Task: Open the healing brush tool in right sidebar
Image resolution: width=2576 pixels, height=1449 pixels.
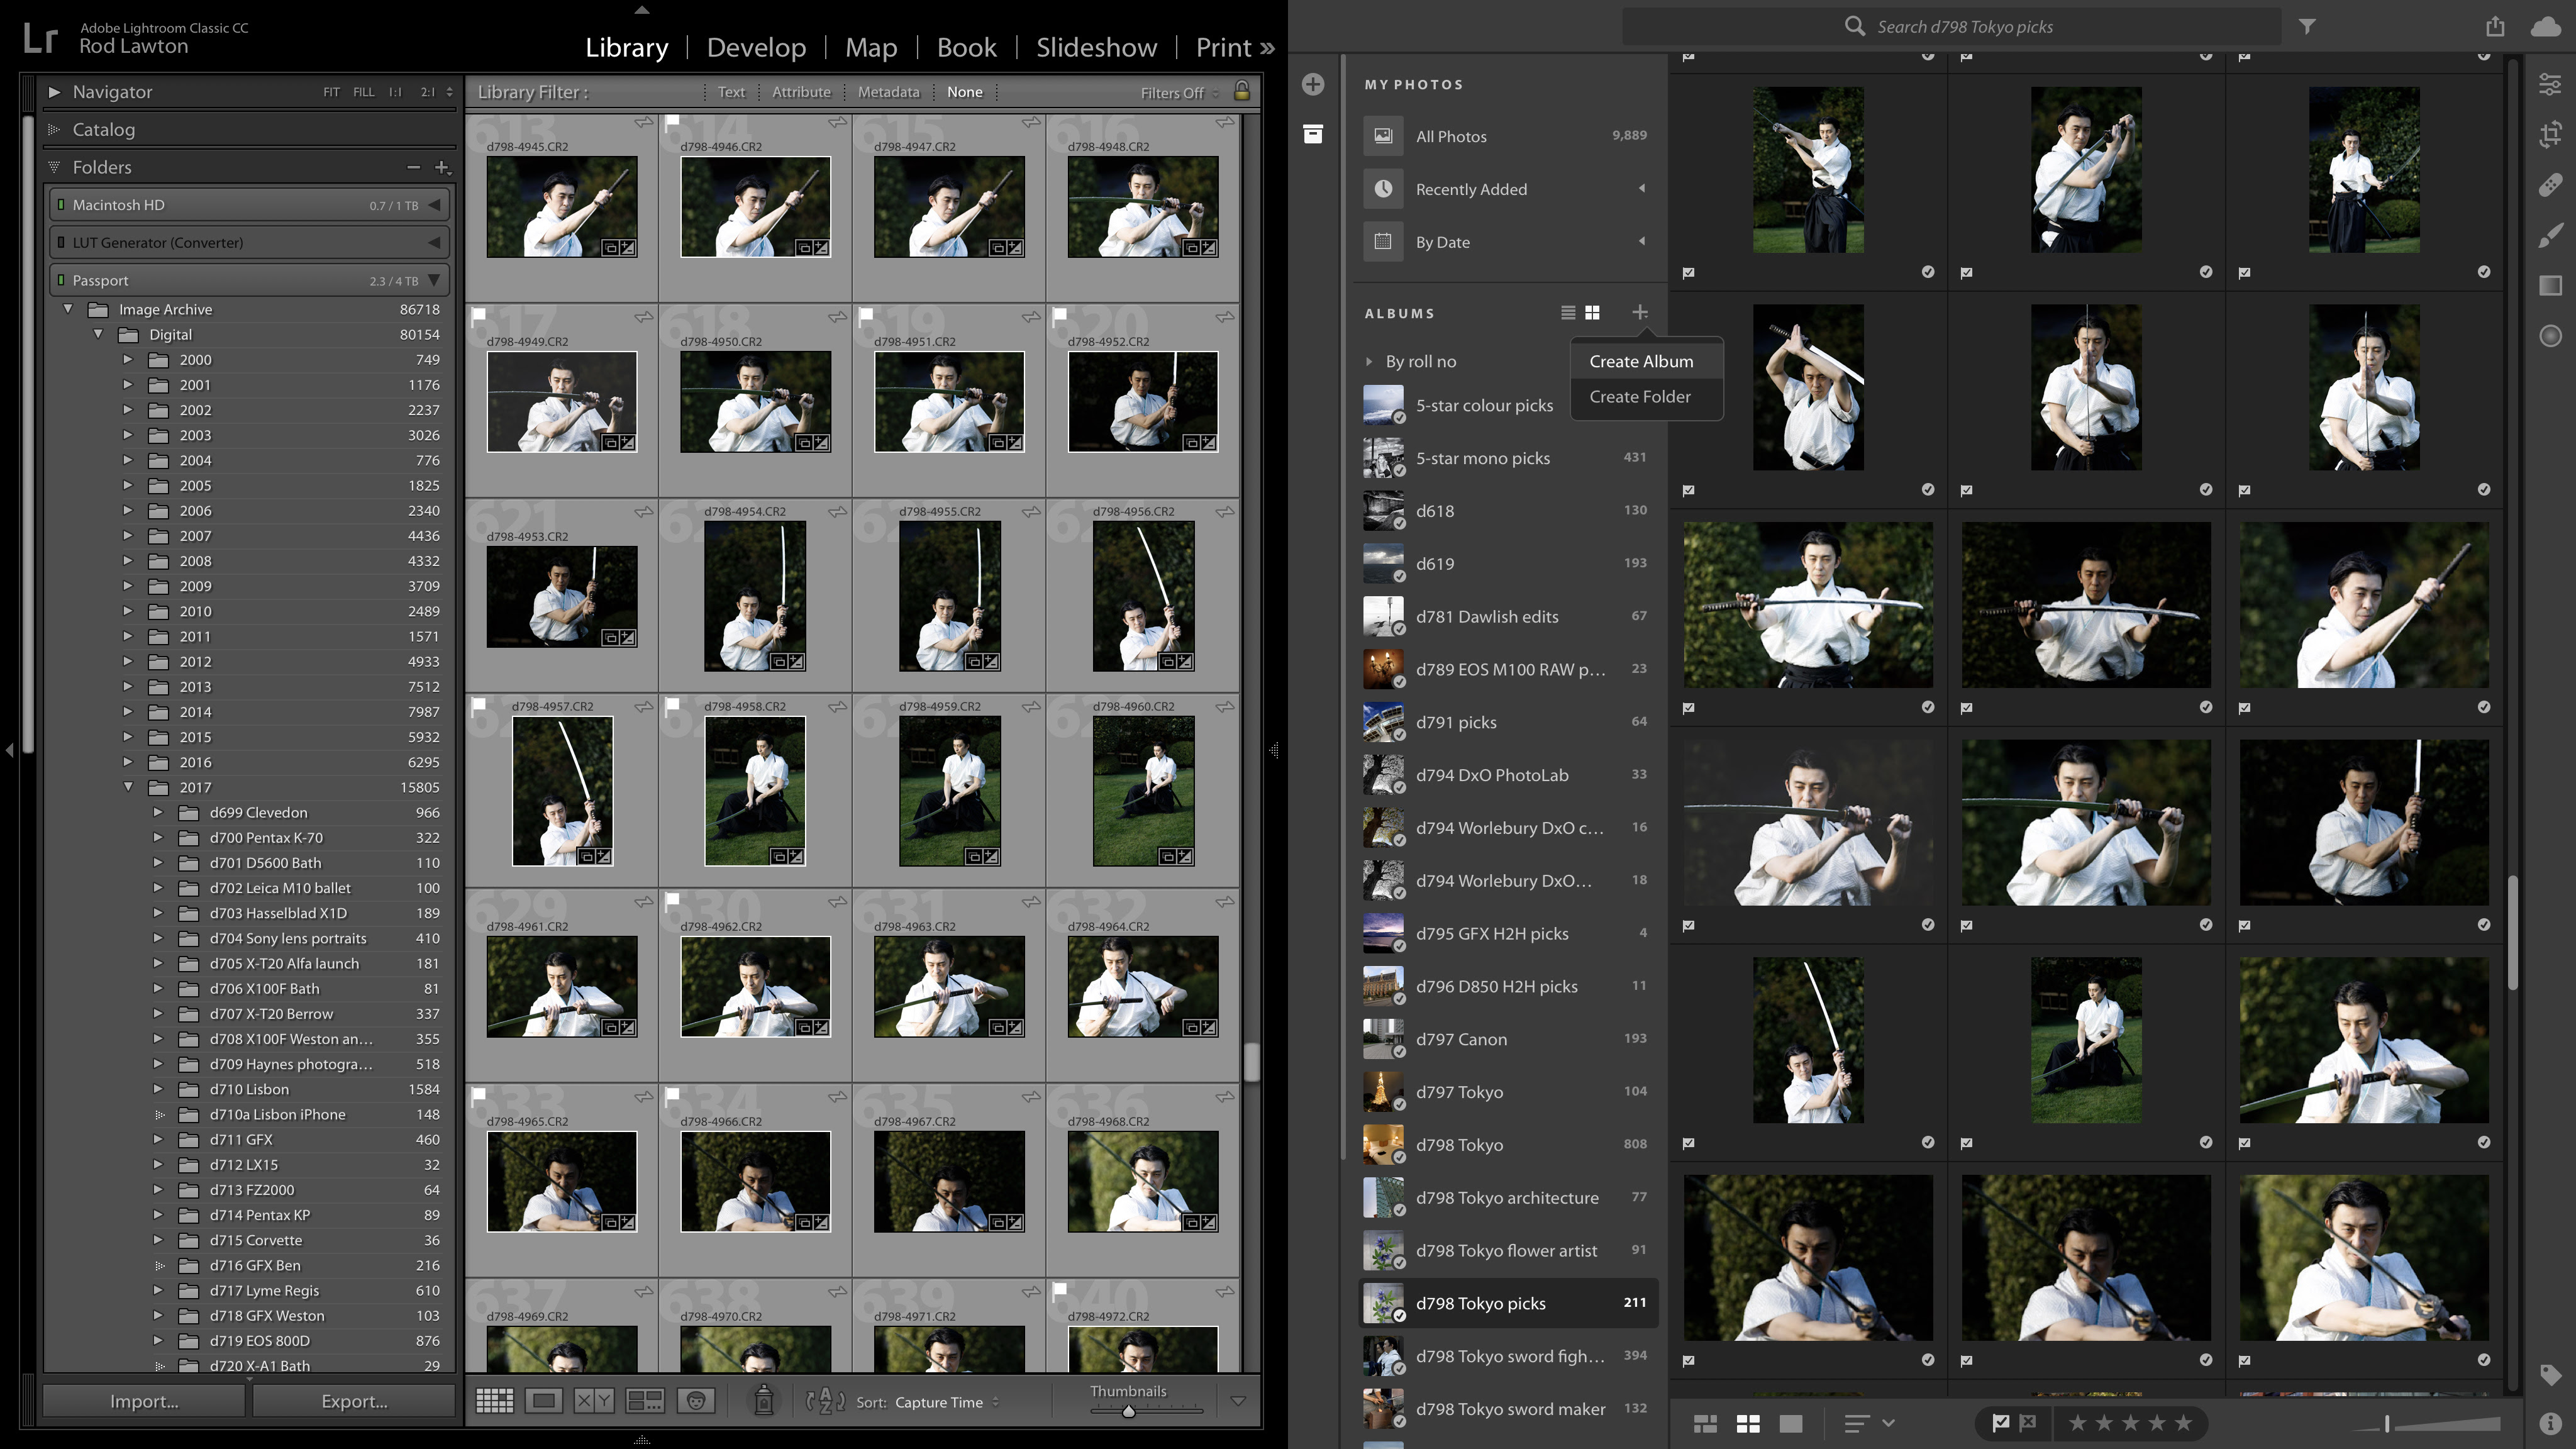Action: [x=2550, y=185]
